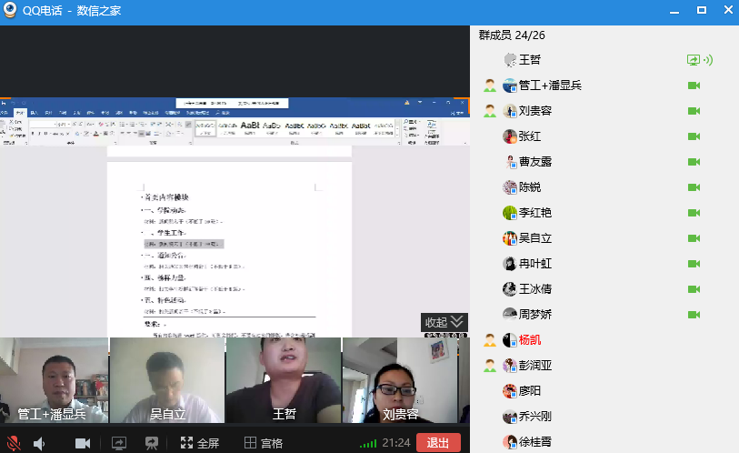Click the camera icon beside 刘贵容 in the list
Image resolution: width=739 pixels, height=453 pixels.
pyautogui.click(x=694, y=111)
